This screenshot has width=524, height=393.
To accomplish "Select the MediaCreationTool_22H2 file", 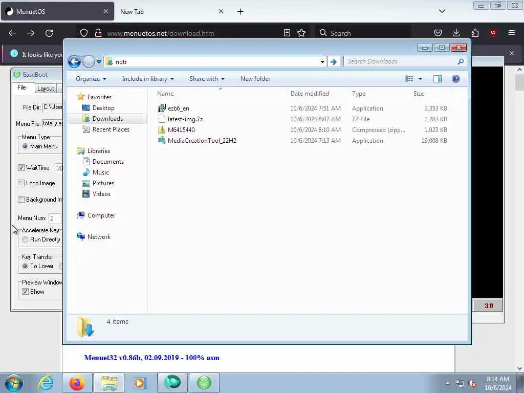I will (202, 140).
